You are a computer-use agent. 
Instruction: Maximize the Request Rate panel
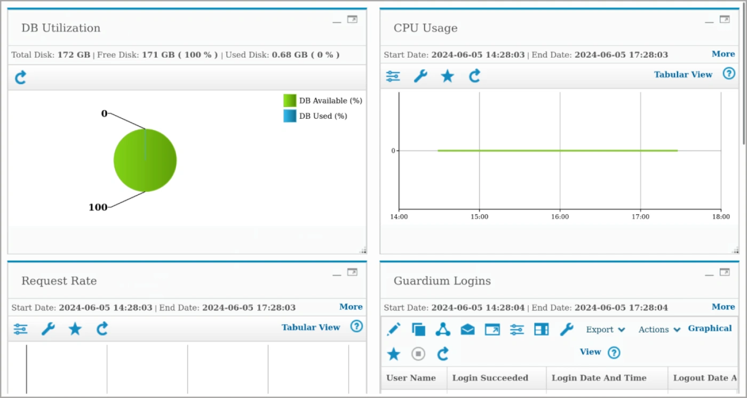point(352,272)
